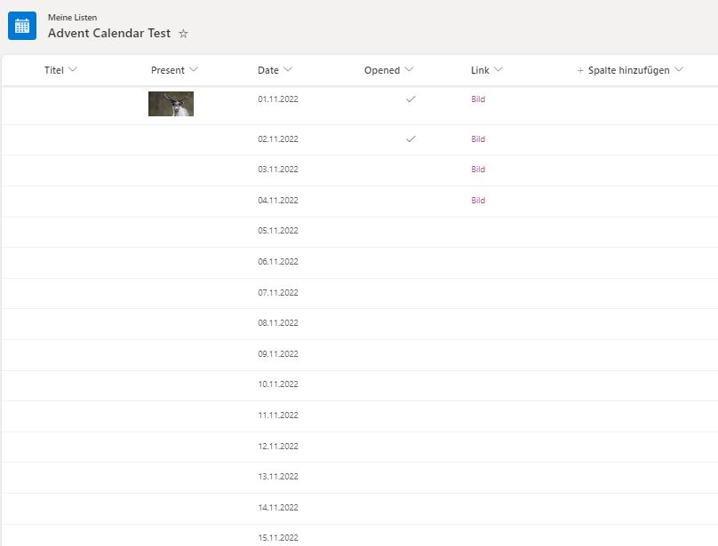Open the reindeer Present thumbnail
Viewport: 718px width, 546px height.
[x=171, y=104]
